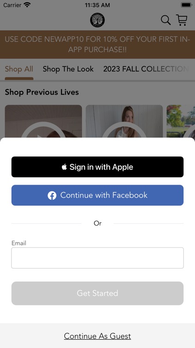Tap the Facebook logo icon
This screenshot has height=348, width=195.
52,195
